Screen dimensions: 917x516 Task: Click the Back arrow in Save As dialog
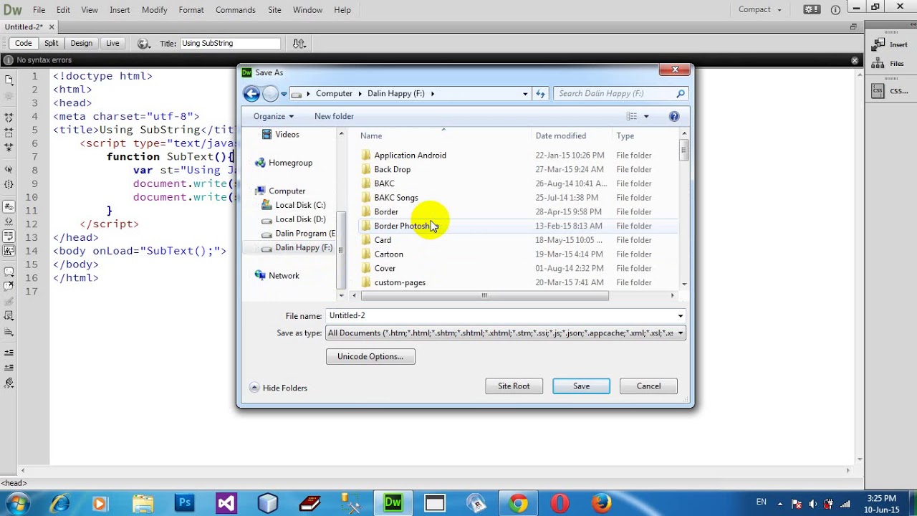(251, 93)
